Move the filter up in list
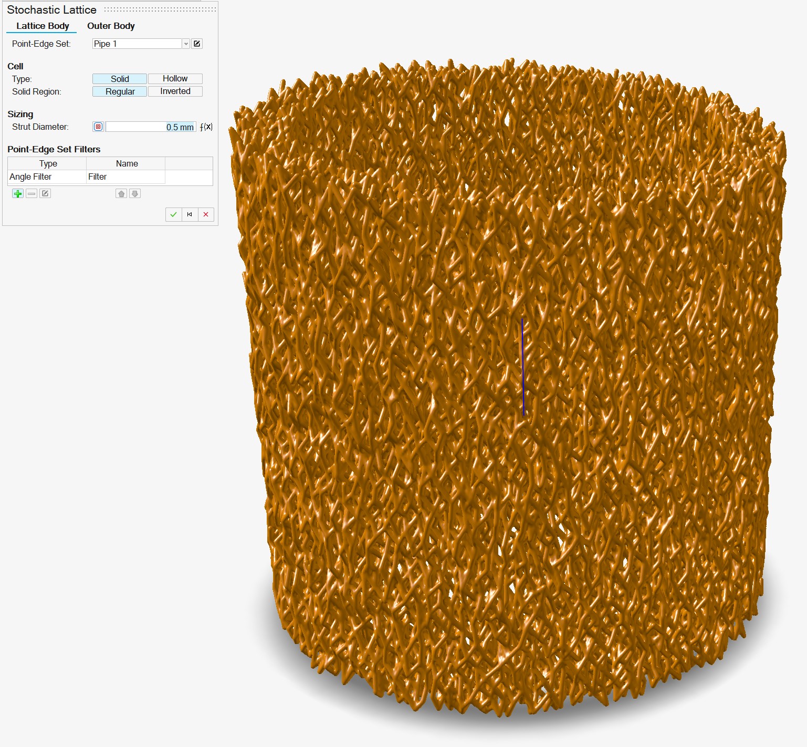807x747 pixels. coord(121,194)
